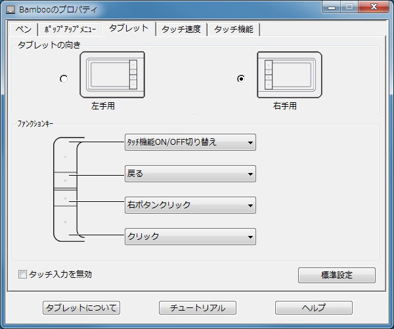Select the 右手用 radio button
This screenshot has width=394, height=329.
pyautogui.click(x=241, y=79)
